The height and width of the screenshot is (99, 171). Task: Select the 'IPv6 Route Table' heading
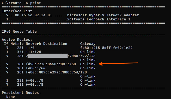click(x=19, y=32)
